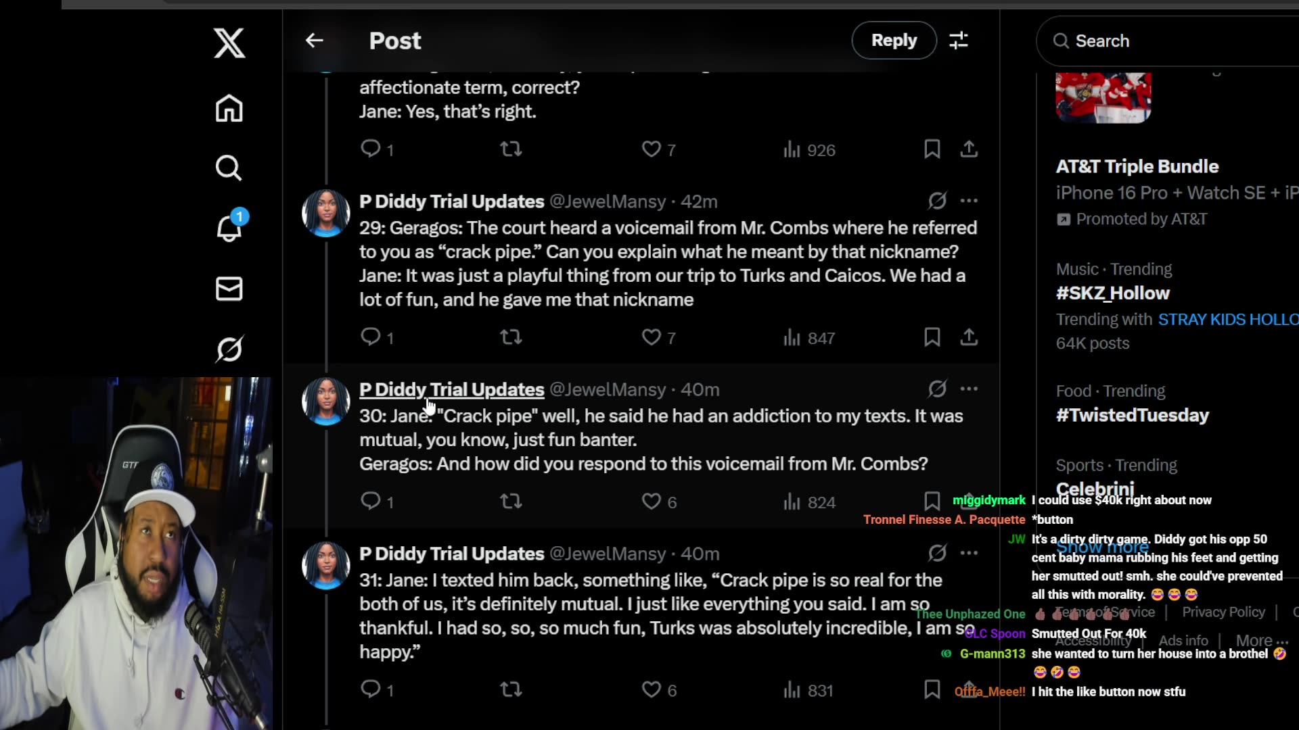Open Grok icon in sidebar
The height and width of the screenshot is (730, 1299).
coord(229,349)
